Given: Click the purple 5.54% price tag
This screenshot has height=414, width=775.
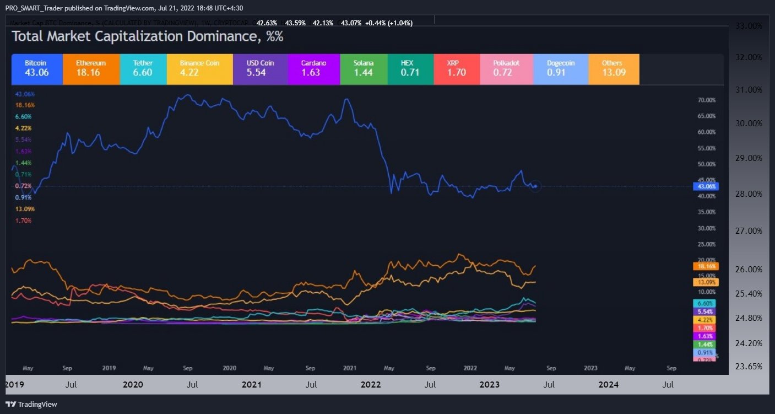Looking at the screenshot, I should (x=704, y=311).
